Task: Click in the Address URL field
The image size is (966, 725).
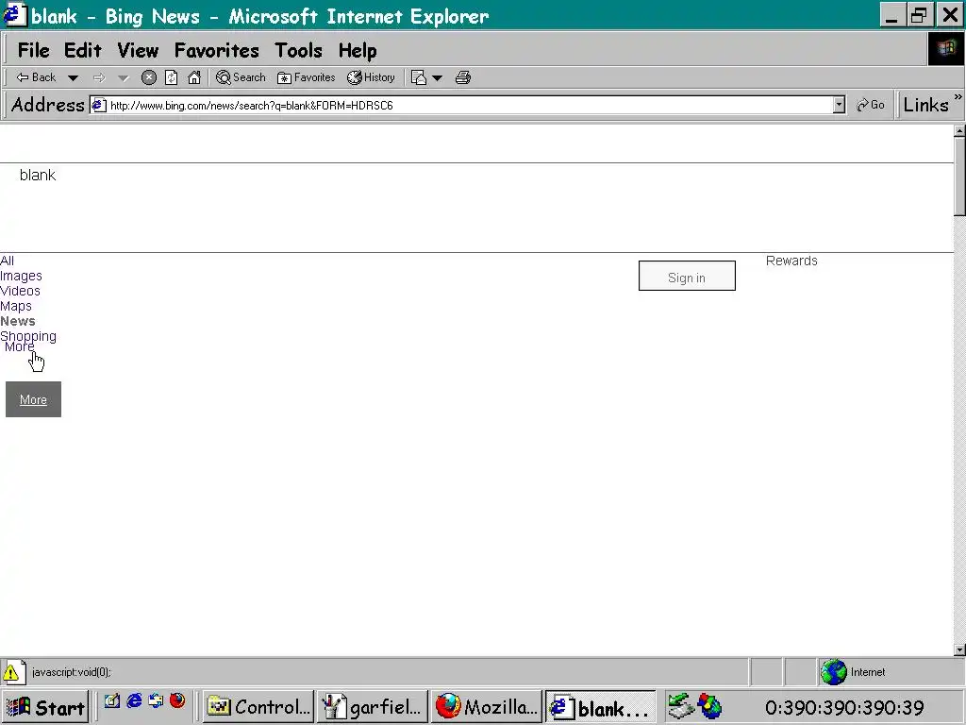Action: (x=468, y=106)
